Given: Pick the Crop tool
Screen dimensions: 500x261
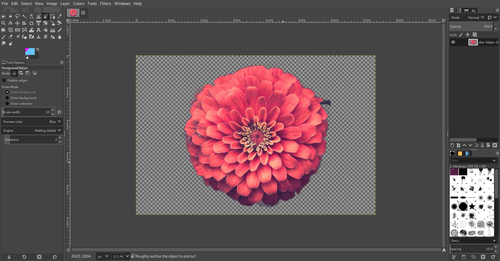Looking at the screenshot, I should 32,23.
